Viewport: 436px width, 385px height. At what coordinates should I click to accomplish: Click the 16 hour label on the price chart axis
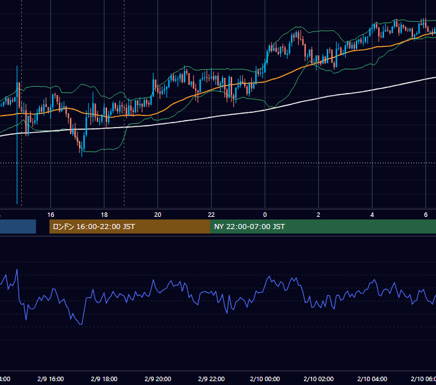(51, 215)
